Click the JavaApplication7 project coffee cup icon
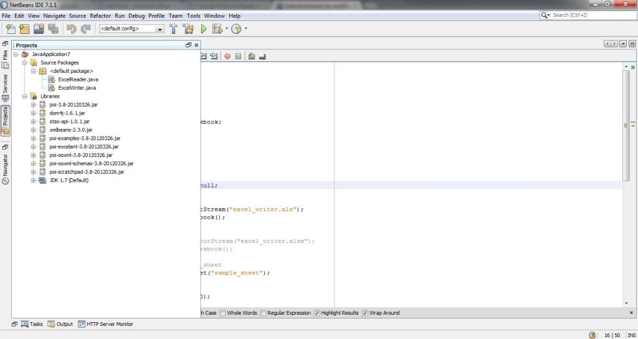The image size is (638, 339). click(25, 54)
